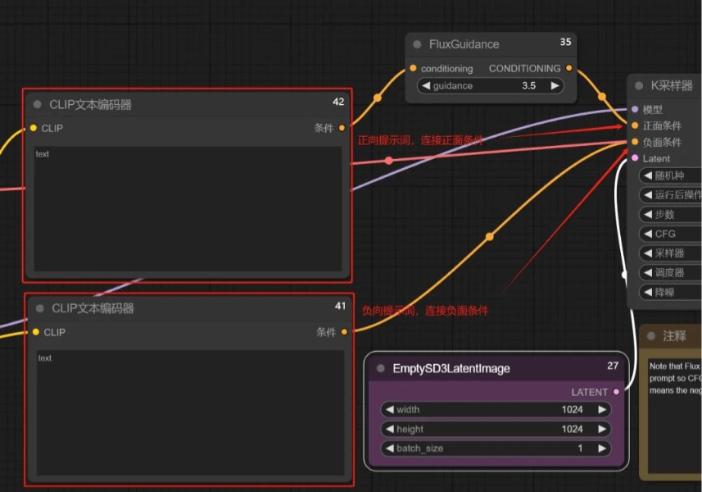
Task: Click the FluxGuidance node collapse dot
Action: coord(417,44)
